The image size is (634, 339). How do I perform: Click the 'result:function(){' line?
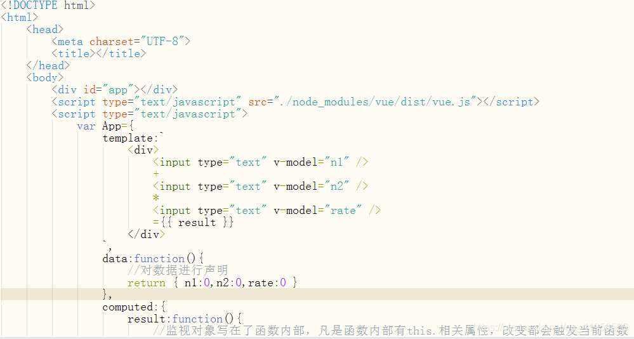(x=185, y=319)
